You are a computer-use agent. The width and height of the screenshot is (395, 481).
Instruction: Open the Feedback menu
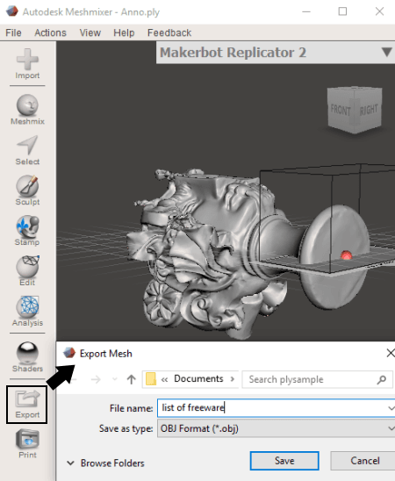[169, 32]
